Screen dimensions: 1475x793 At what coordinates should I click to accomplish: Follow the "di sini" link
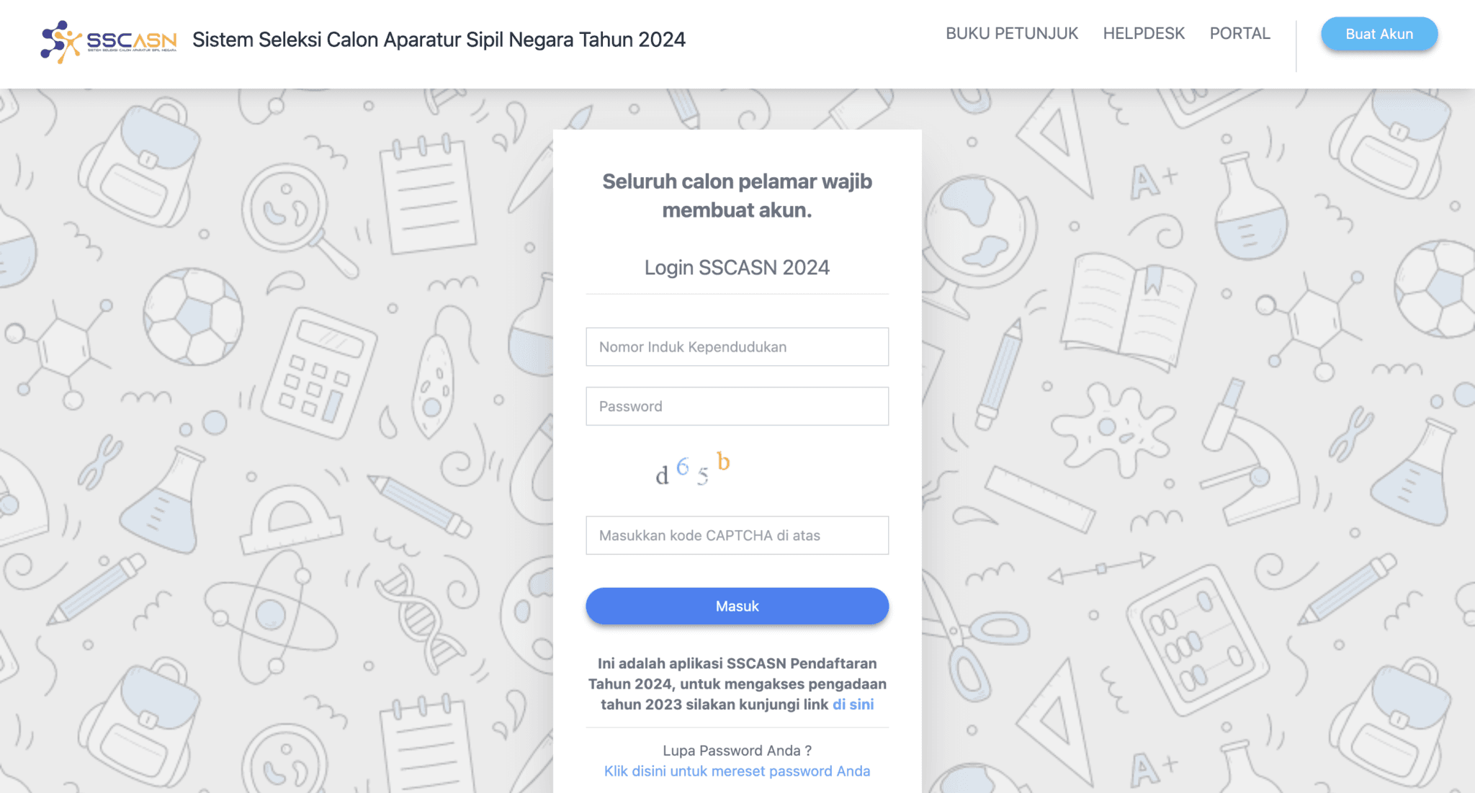click(x=853, y=704)
